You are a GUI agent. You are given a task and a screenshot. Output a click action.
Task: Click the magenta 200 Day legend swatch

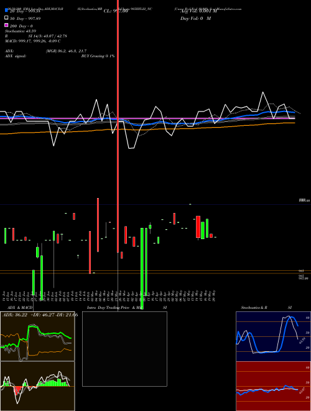(x=6, y=26)
